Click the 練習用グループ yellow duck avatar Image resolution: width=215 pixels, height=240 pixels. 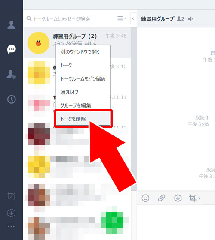pos(38,43)
